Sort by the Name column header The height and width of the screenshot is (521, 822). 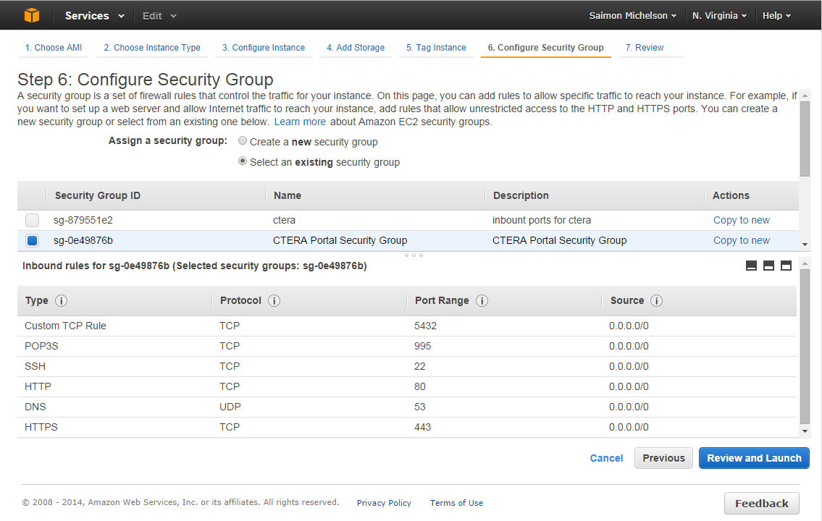pyautogui.click(x=288, y=195)
